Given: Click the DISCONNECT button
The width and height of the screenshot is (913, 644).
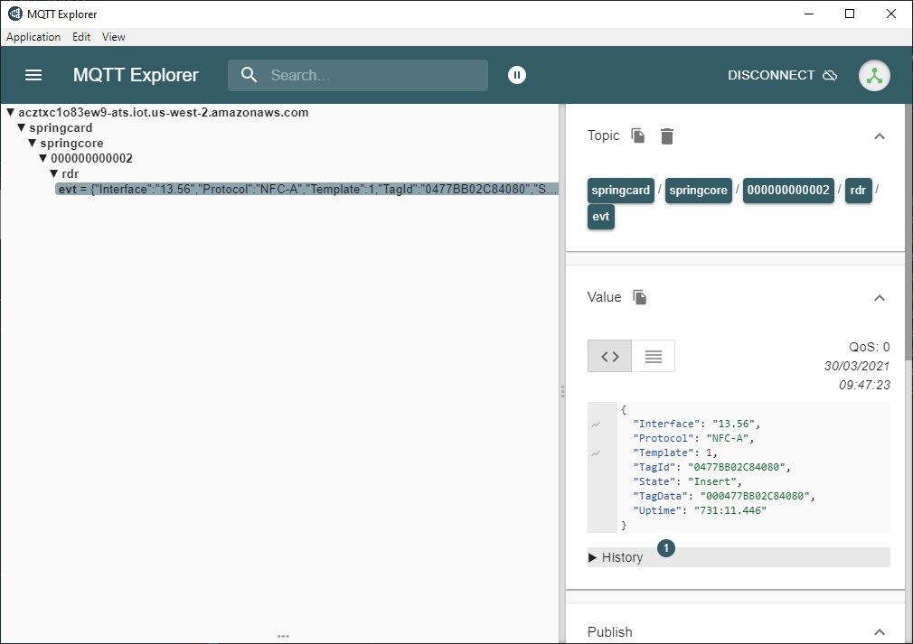Looking at the screenshot, I should tap(782, 75).
